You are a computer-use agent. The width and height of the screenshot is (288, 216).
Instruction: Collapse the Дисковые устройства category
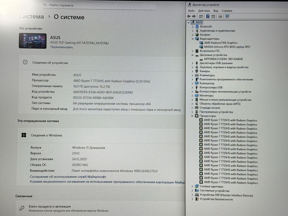pos(193,55)
